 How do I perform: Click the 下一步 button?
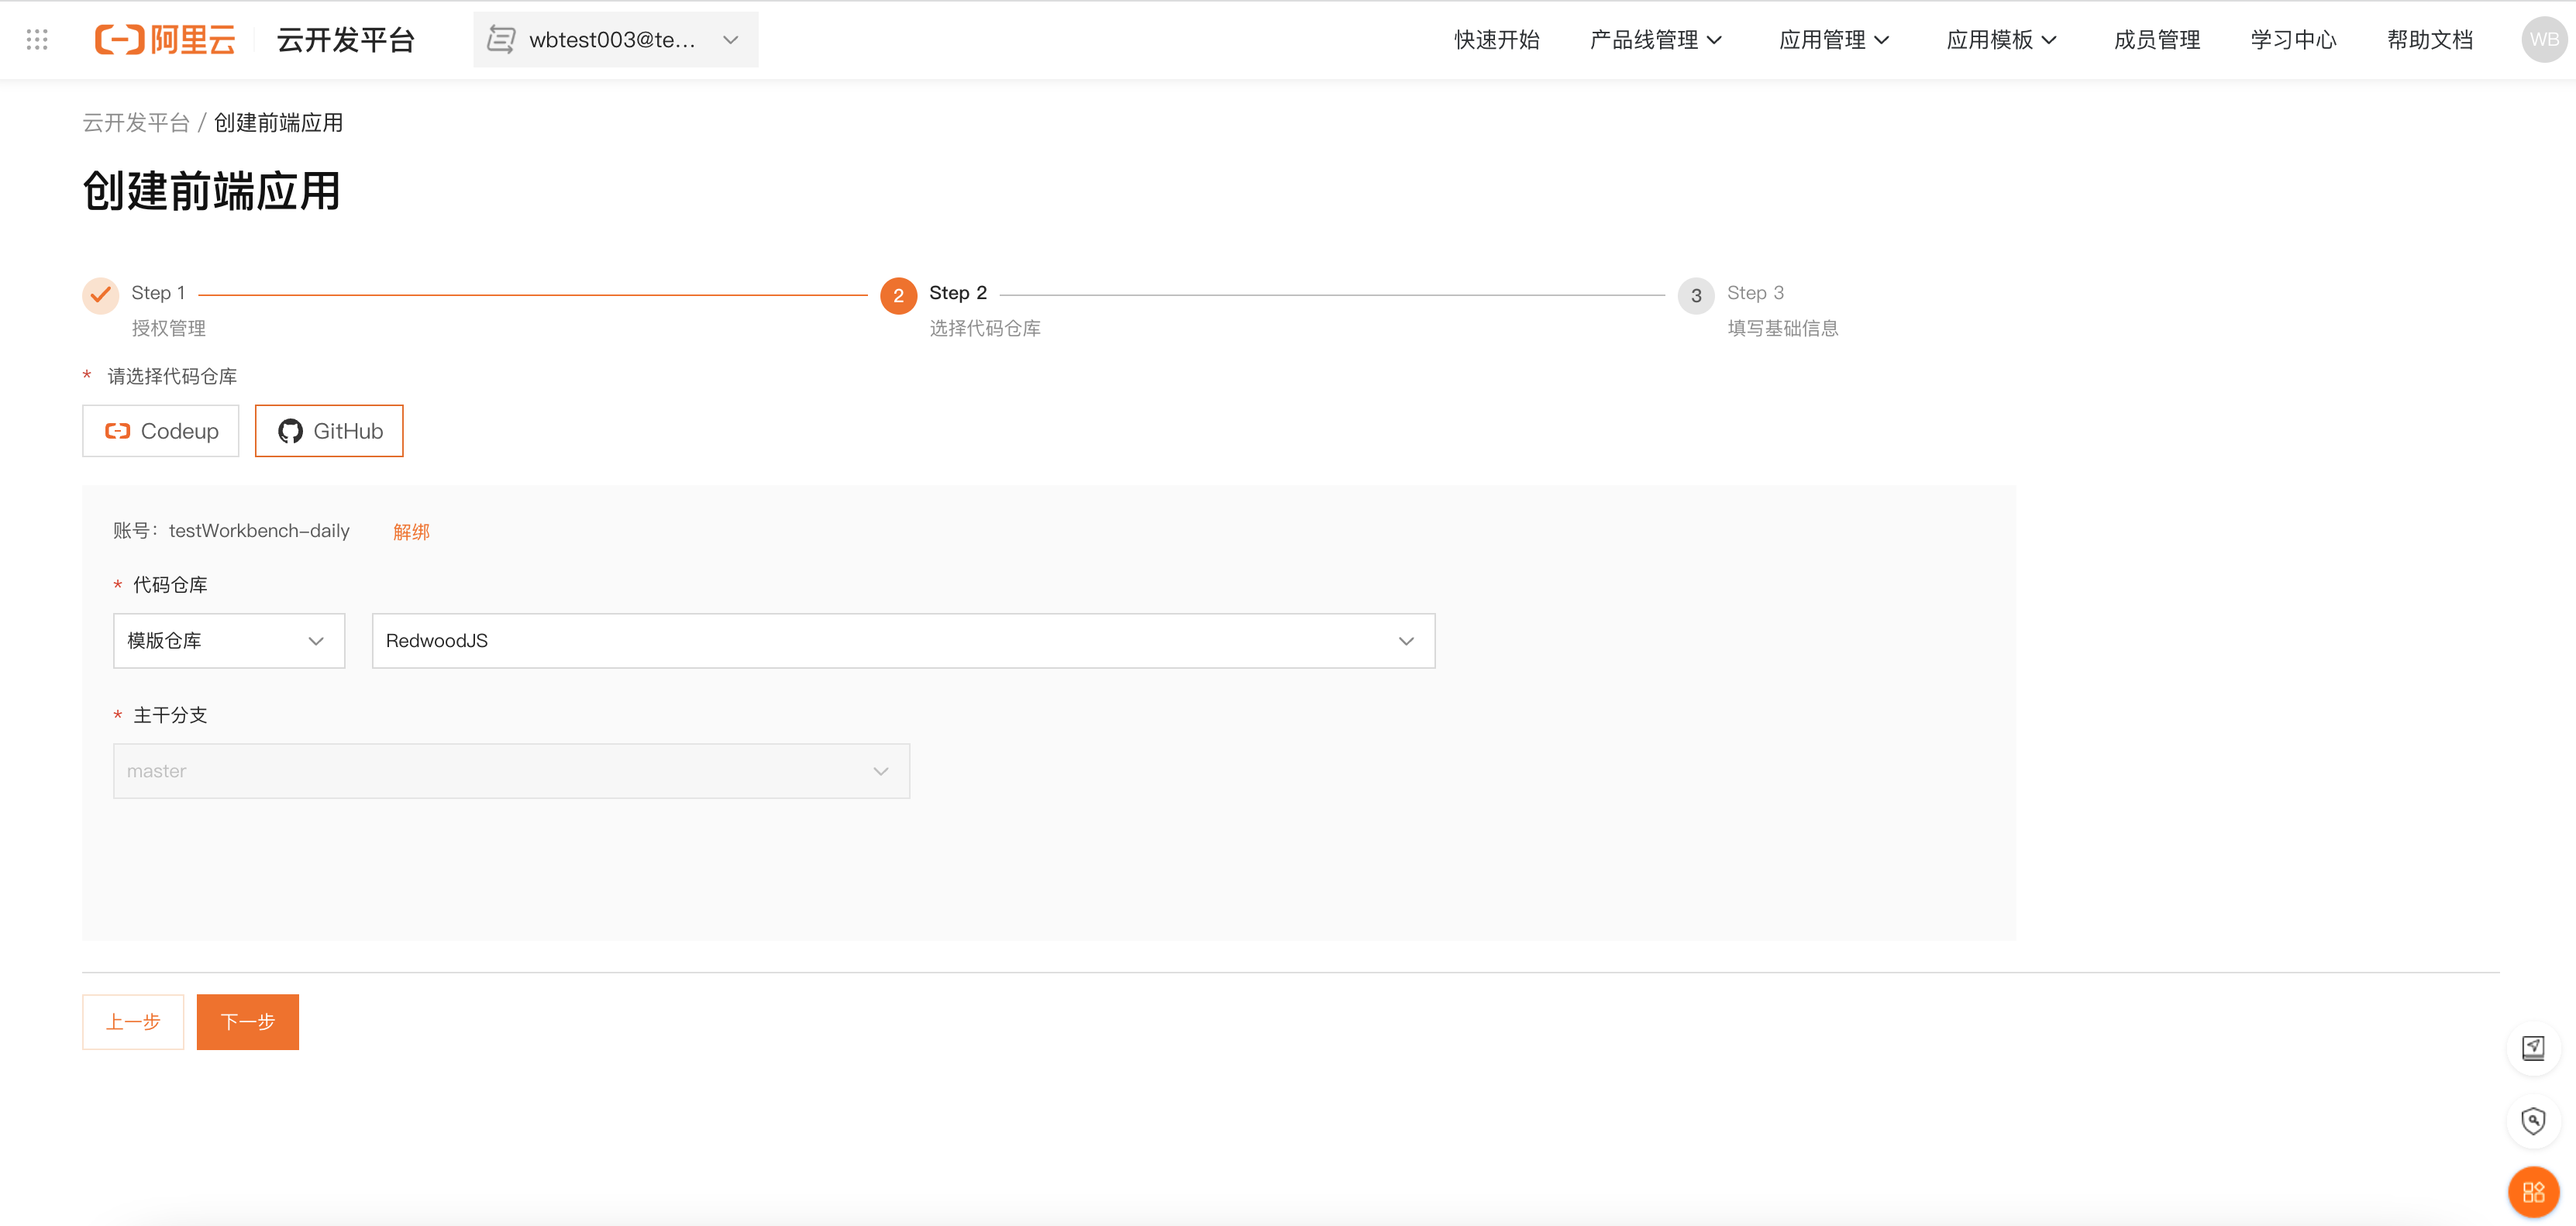(x=247, y=1021)
